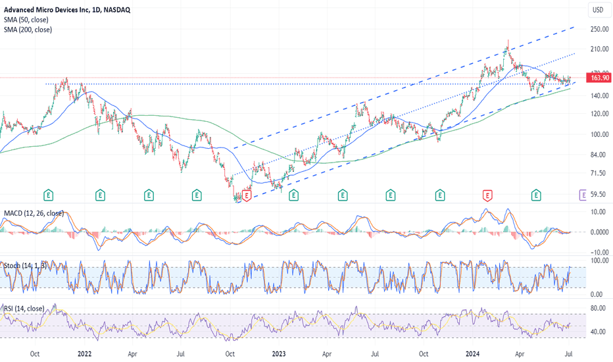Viewport: 613px width, 362px height.
Task: Click the red earnings marker in early 2024
Action: [x=487, y=195]
